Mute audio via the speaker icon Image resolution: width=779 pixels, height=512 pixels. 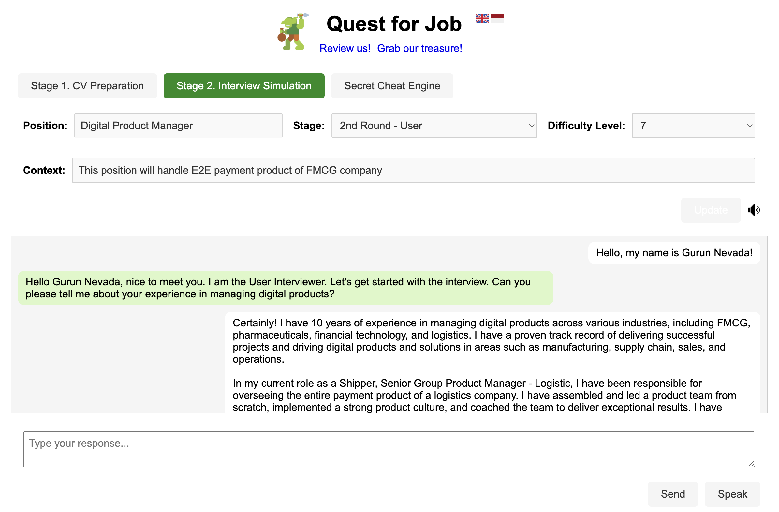[x=754, y=210]
